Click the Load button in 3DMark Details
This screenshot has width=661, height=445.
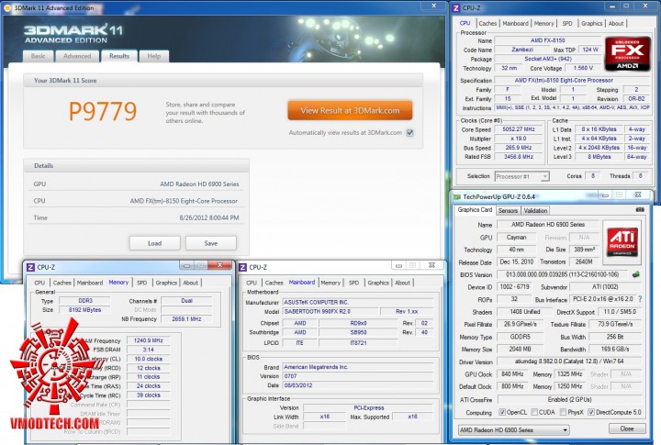155,243
